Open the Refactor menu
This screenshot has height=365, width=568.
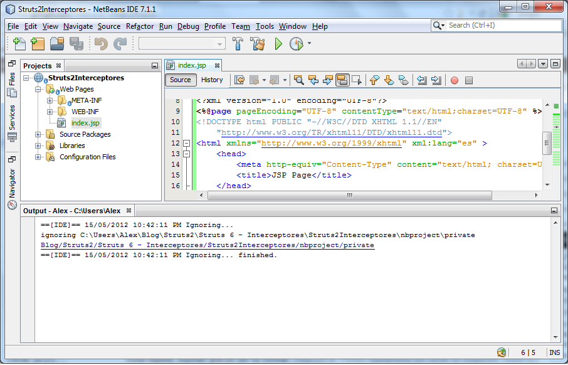tap(140, 26)
